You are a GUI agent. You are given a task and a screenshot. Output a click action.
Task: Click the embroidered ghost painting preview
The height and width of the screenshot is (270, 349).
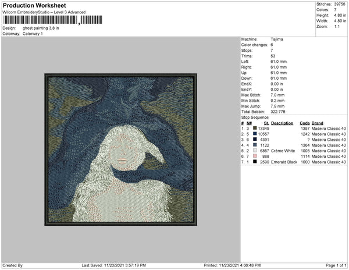[x=120, y=150]
